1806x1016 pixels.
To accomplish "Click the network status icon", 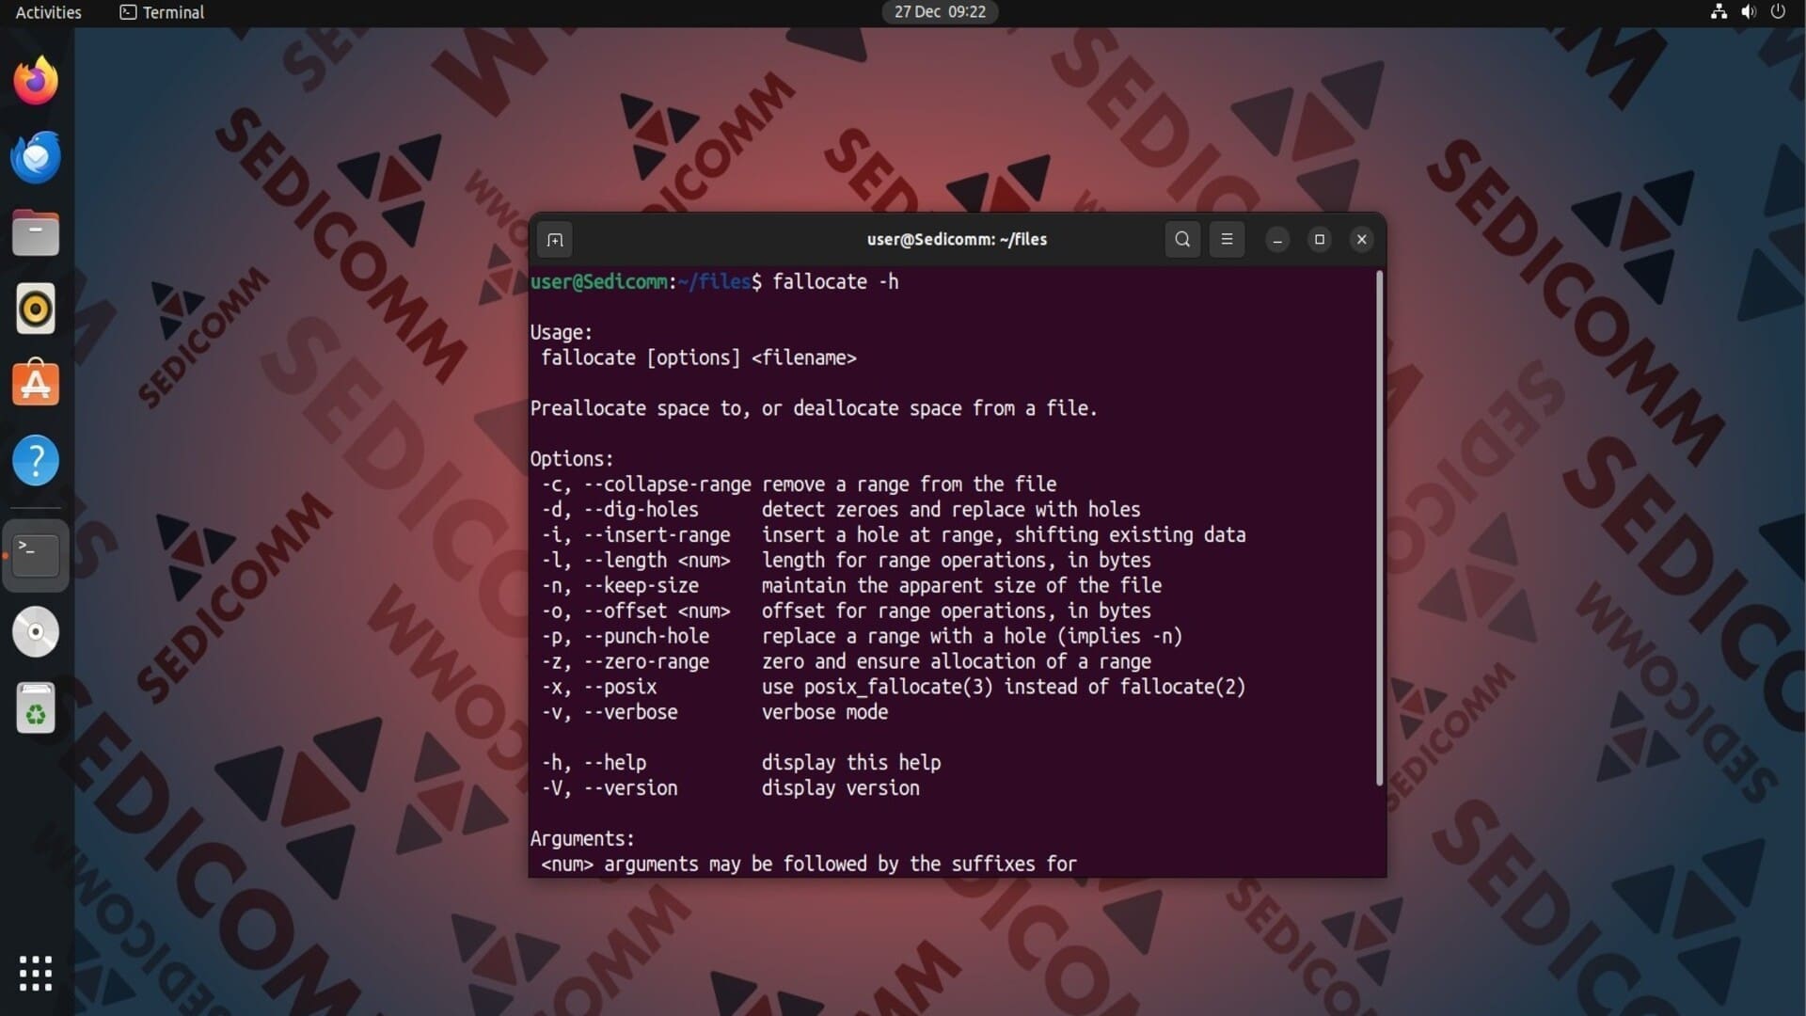I will [1719, 12].
